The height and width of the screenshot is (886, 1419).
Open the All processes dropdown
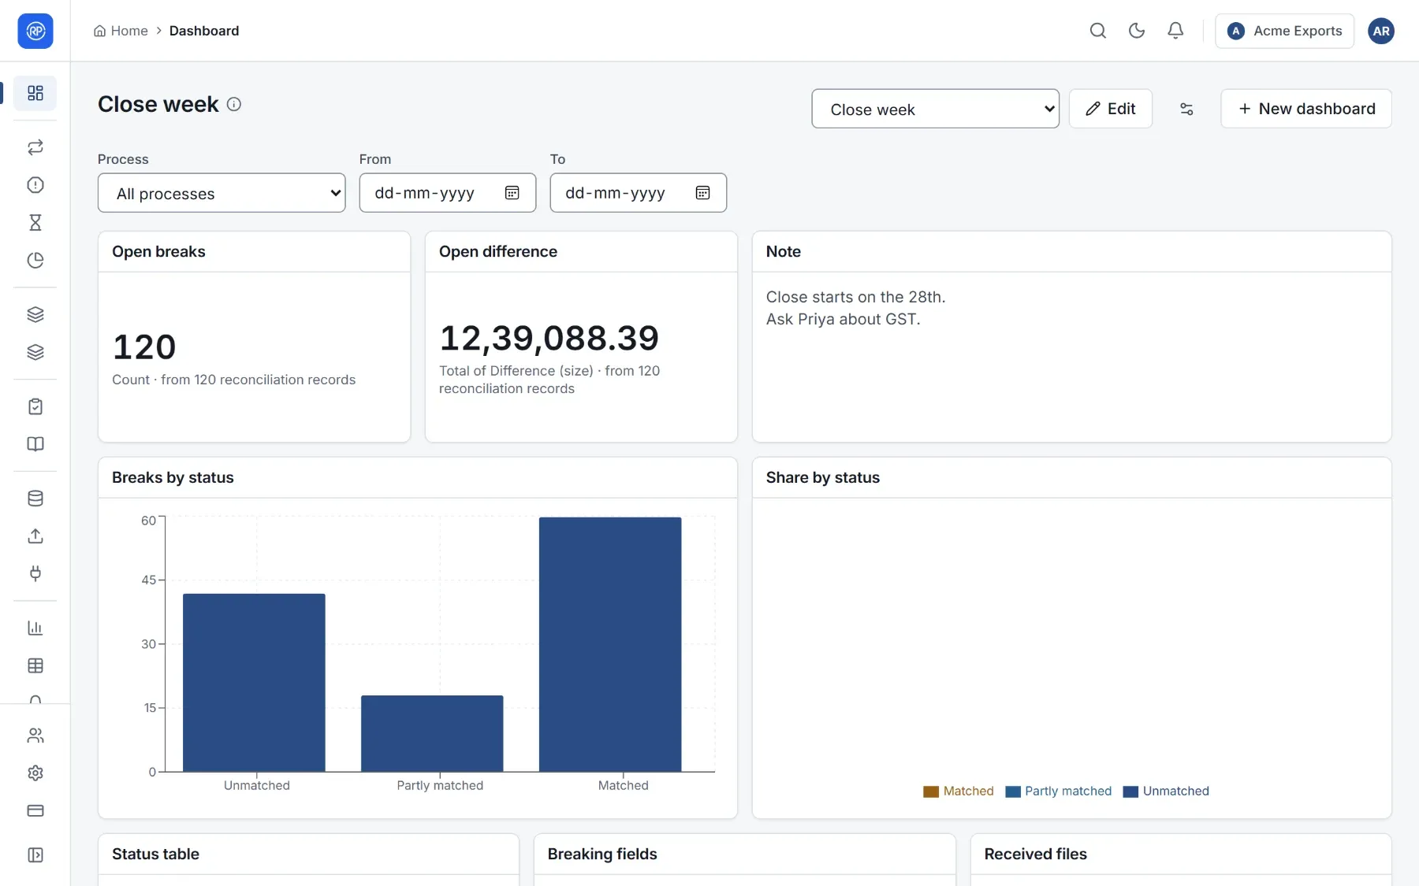point(222,193)
